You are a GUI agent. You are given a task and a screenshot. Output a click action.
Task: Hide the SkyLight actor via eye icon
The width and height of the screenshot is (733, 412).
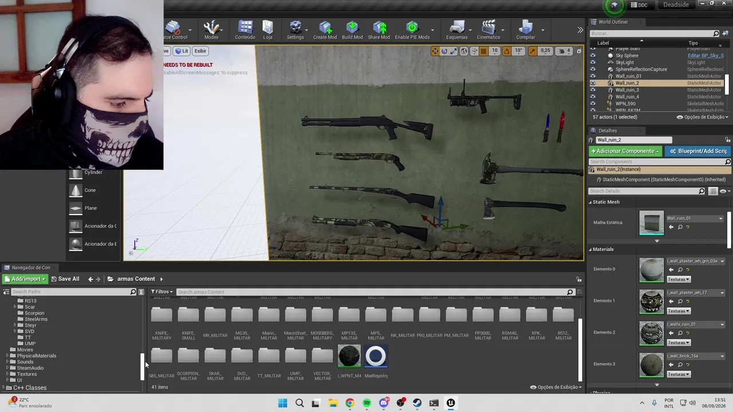[x=593, y=62]
